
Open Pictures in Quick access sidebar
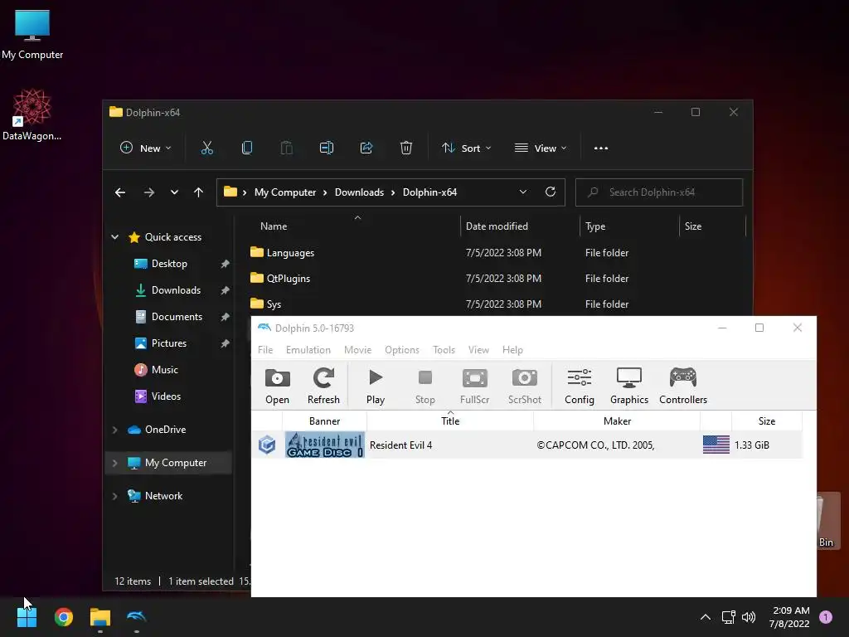pyautogui.click(x=168, y=343)
